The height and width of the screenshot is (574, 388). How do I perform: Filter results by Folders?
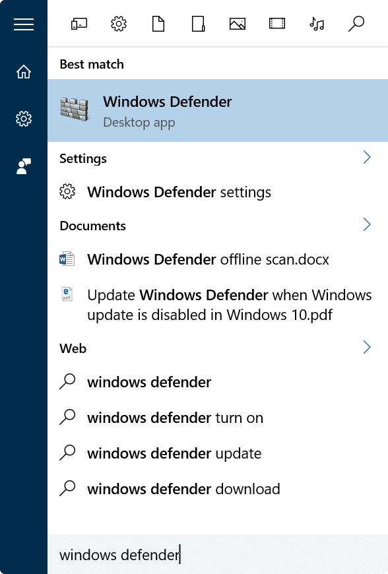[x=198, y=24]
